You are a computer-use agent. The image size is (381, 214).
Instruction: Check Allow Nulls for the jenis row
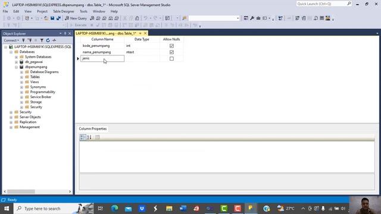point(171,59)
